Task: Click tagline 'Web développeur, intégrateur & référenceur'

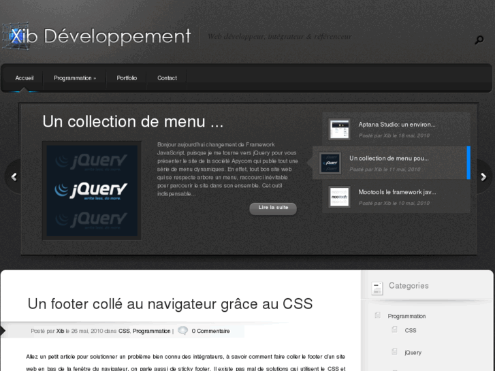Action: click(279, 36)
